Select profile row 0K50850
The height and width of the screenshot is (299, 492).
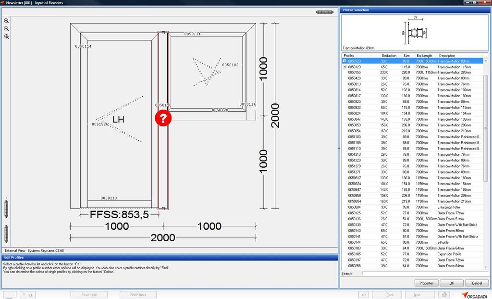(x=413, y=196)
